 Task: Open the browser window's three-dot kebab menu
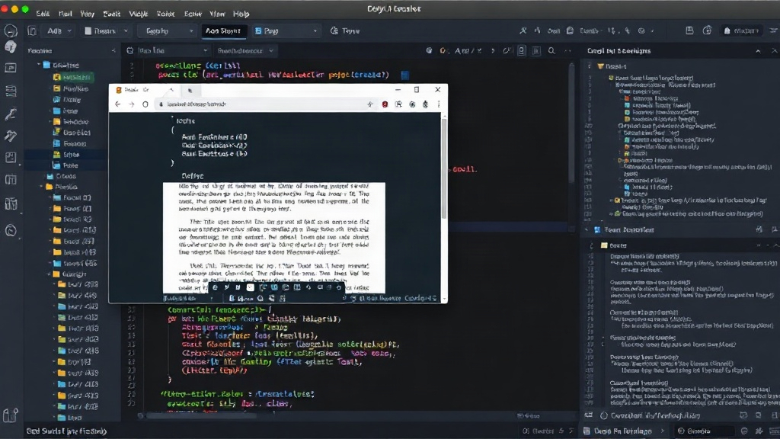pos(438,104)
